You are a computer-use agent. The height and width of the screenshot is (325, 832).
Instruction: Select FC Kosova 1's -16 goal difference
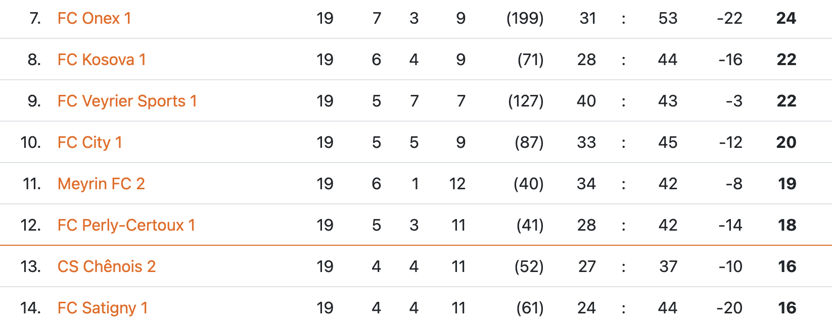pyautogui.click(x=730, y=60)
